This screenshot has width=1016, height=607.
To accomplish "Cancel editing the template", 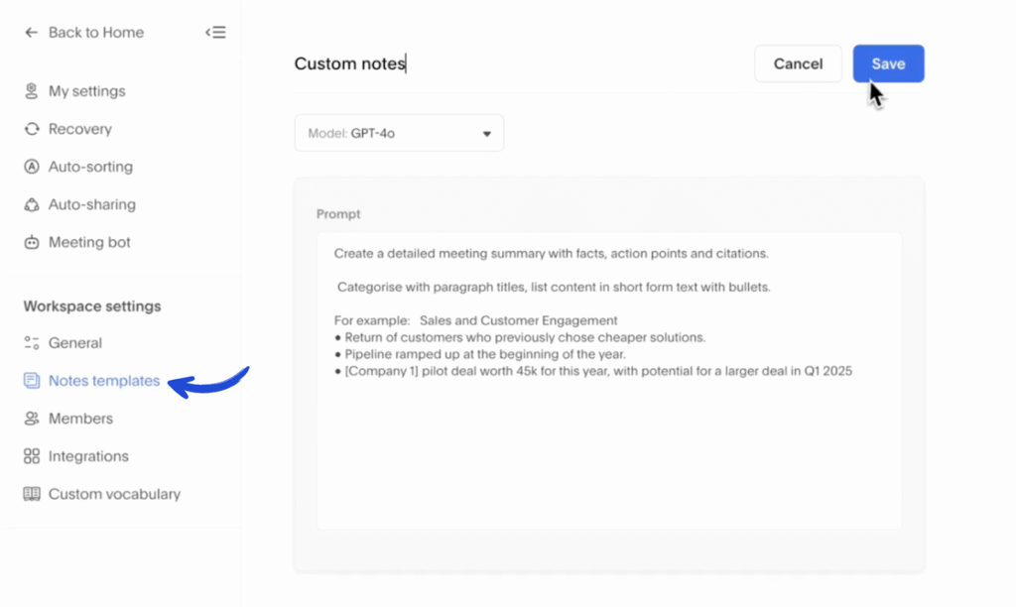I will pos(798,62).
